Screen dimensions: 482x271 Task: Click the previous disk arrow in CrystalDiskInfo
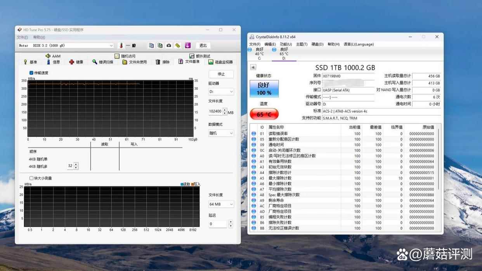click(253, 67)
